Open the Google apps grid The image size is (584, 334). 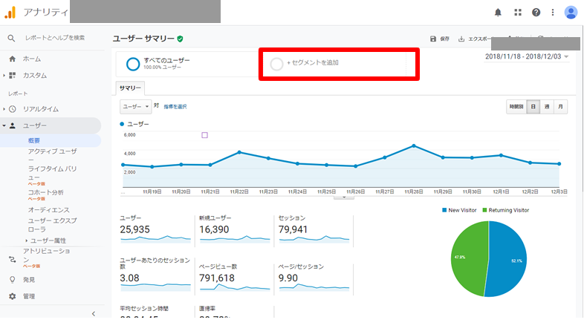pyautogui.click(x=518, y=13)
